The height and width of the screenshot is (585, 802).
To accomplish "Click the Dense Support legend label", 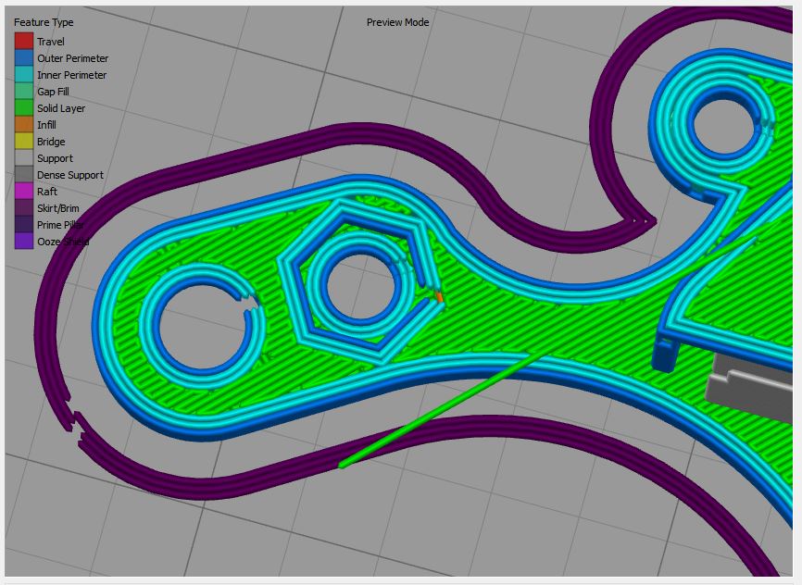I will tap(69, 175).
